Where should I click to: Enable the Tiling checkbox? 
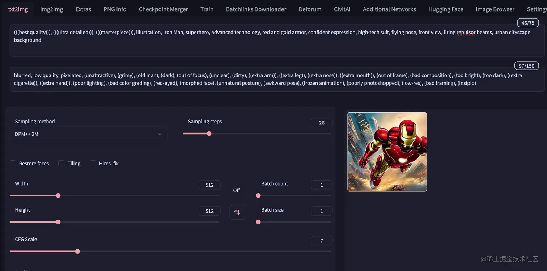pos(62,164)
